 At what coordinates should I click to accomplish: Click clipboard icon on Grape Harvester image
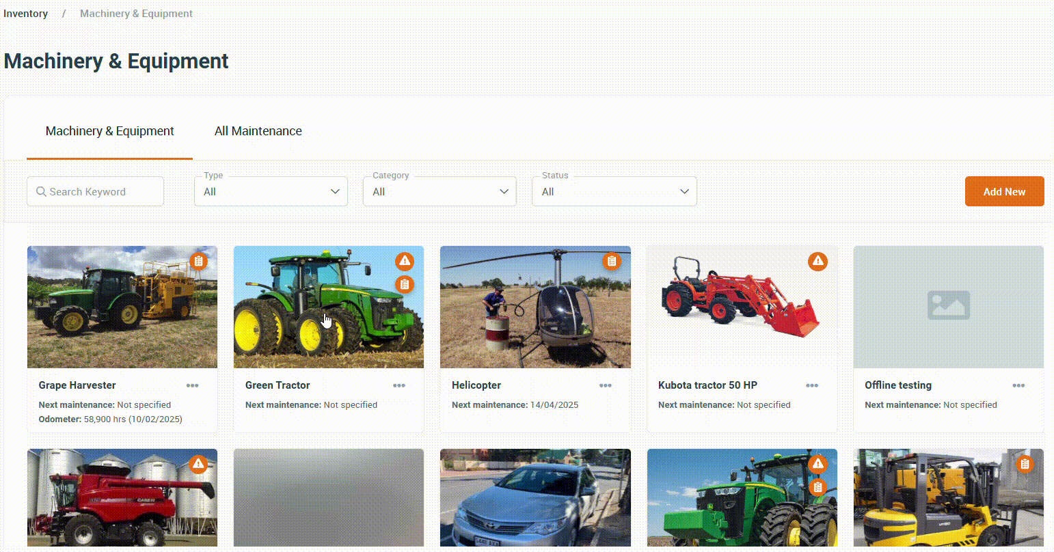point(198,261)
